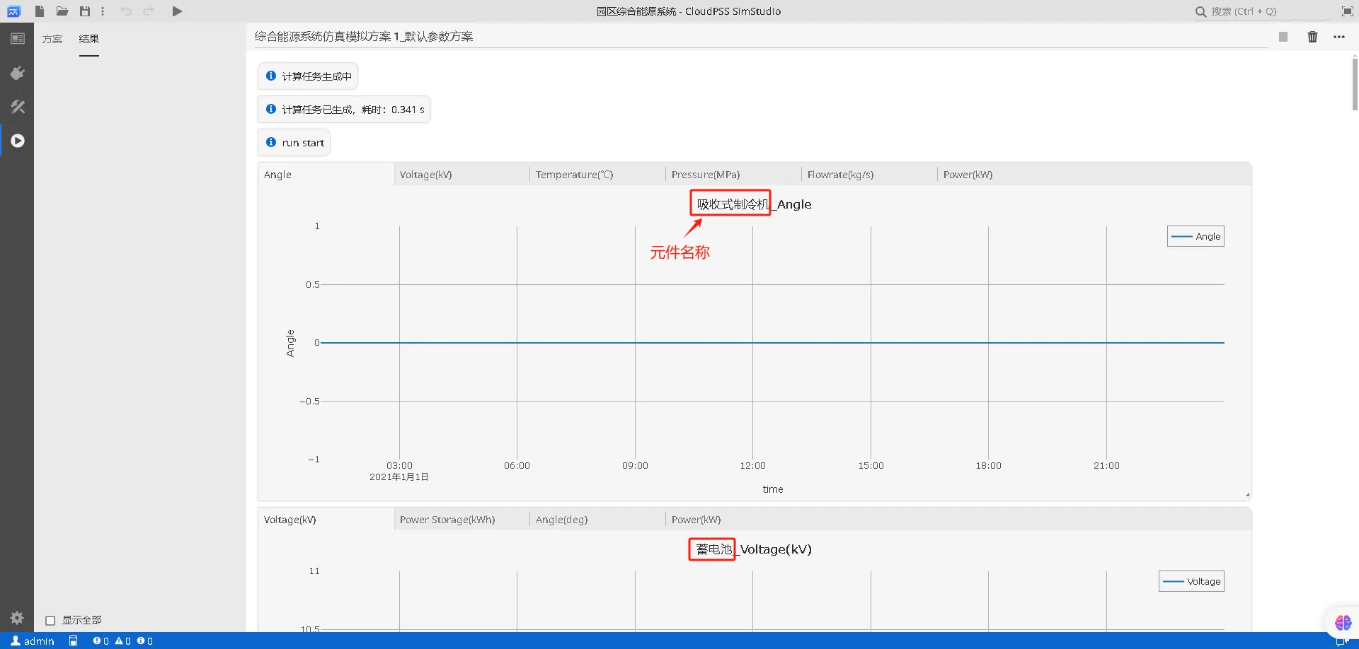Show the error count in the status bar

[x=101, y=641]
